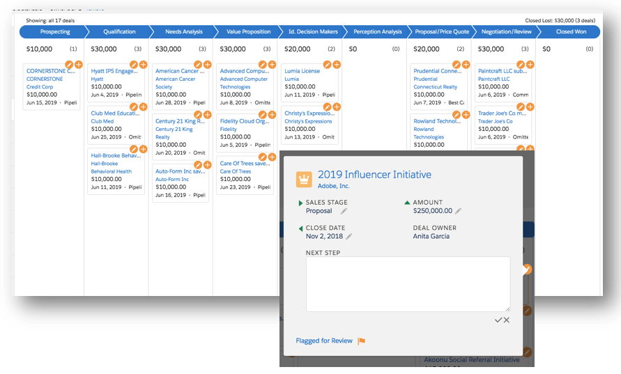This screenshot has width=621, height=374.
Task: Edit the CORNERSTONE Credit Corp card pencil icon
Action: coord(69,65)
